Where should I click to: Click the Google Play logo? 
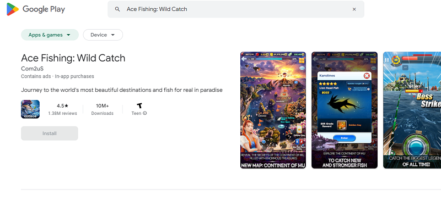36,9
